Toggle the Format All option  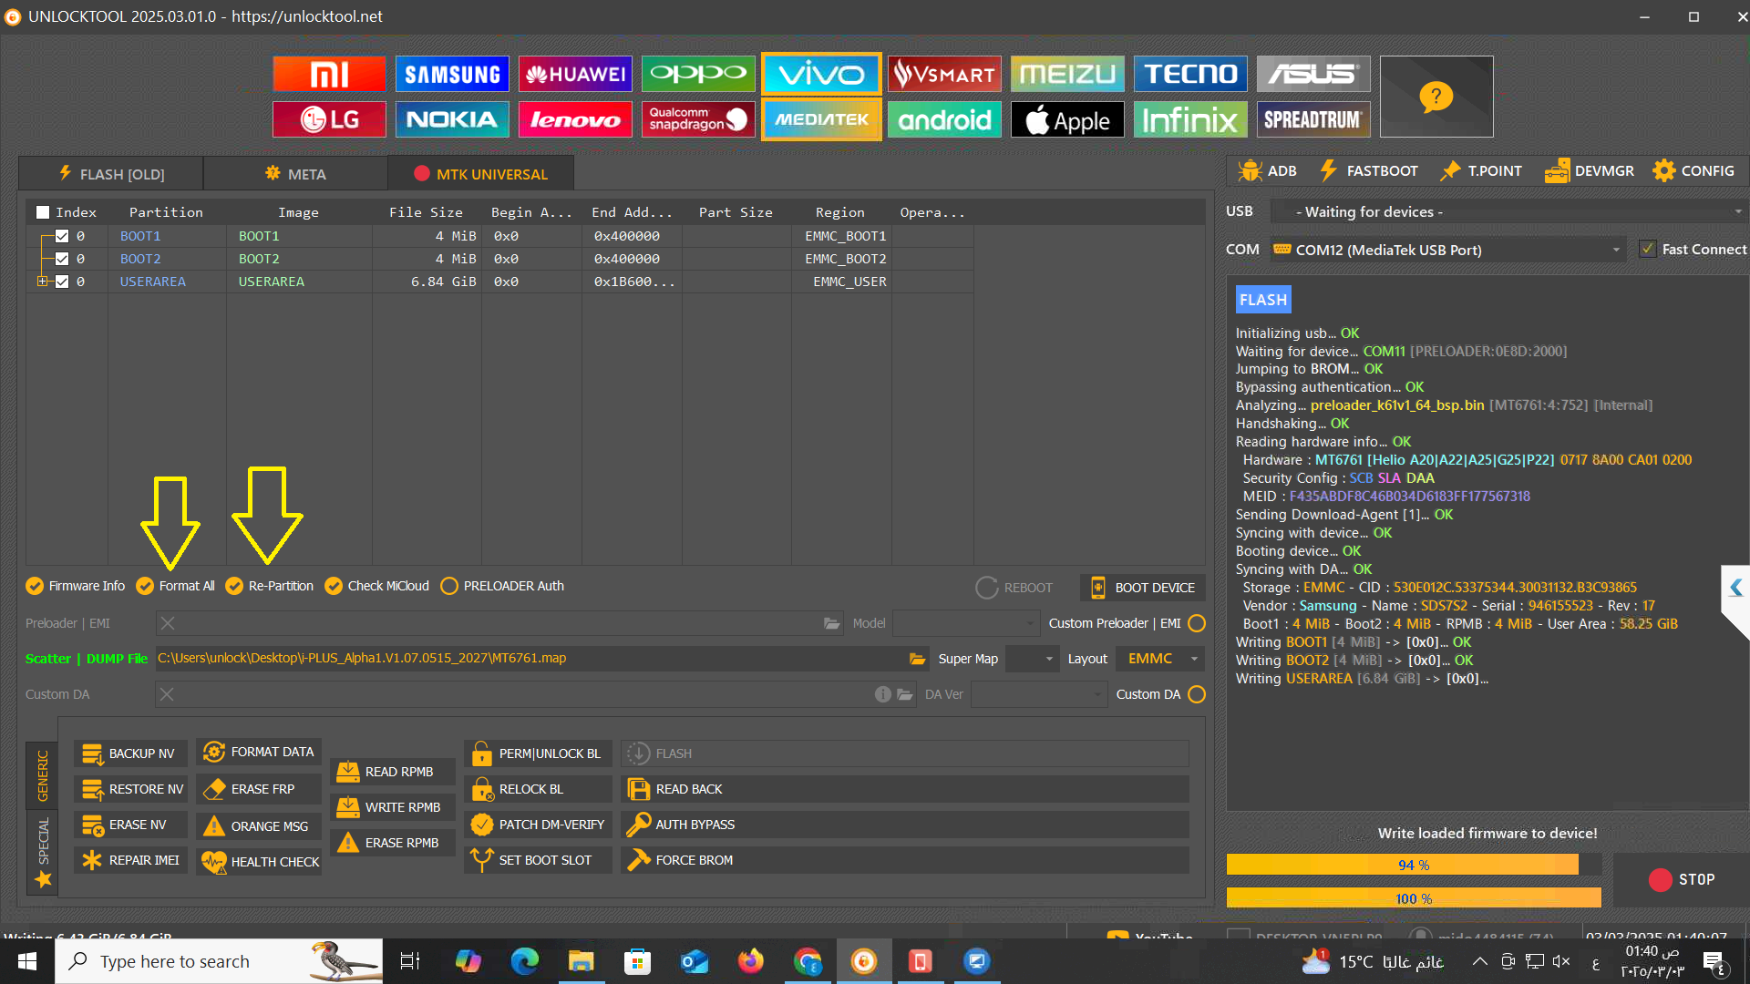(176, 586)
